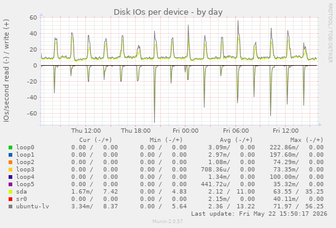Select the sda legend label
This screenshot has width=336, height=228.
click(x=21, y=192)
